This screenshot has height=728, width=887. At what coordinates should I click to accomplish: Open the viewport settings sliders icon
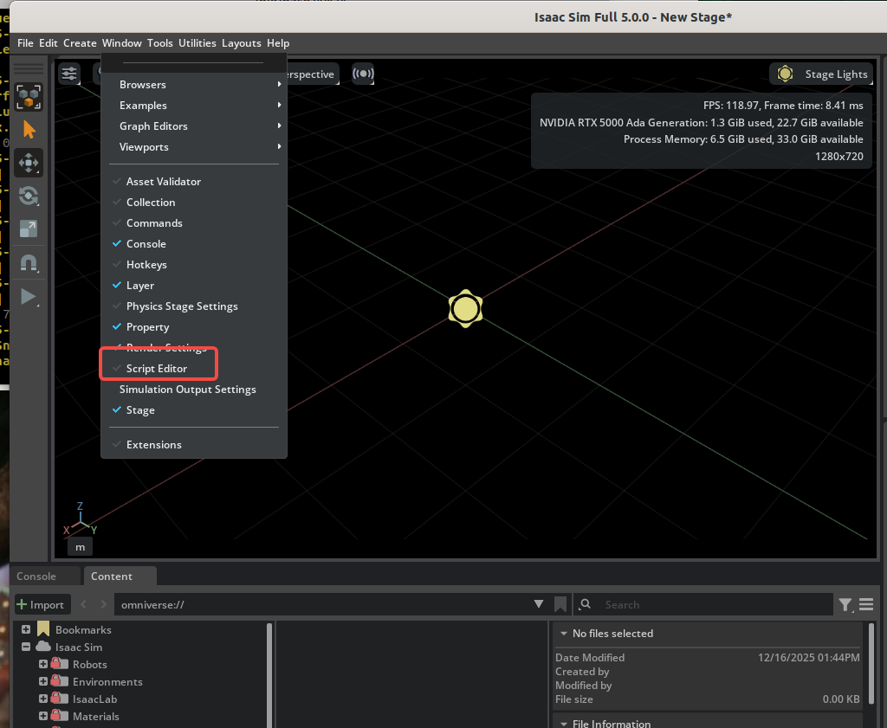69,74
